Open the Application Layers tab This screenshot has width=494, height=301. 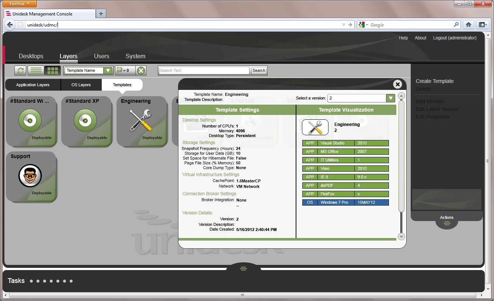(33, 85)
